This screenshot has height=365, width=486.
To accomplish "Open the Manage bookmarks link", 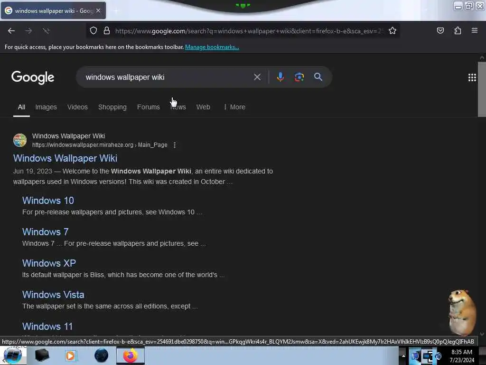I will tap(212, 47).
